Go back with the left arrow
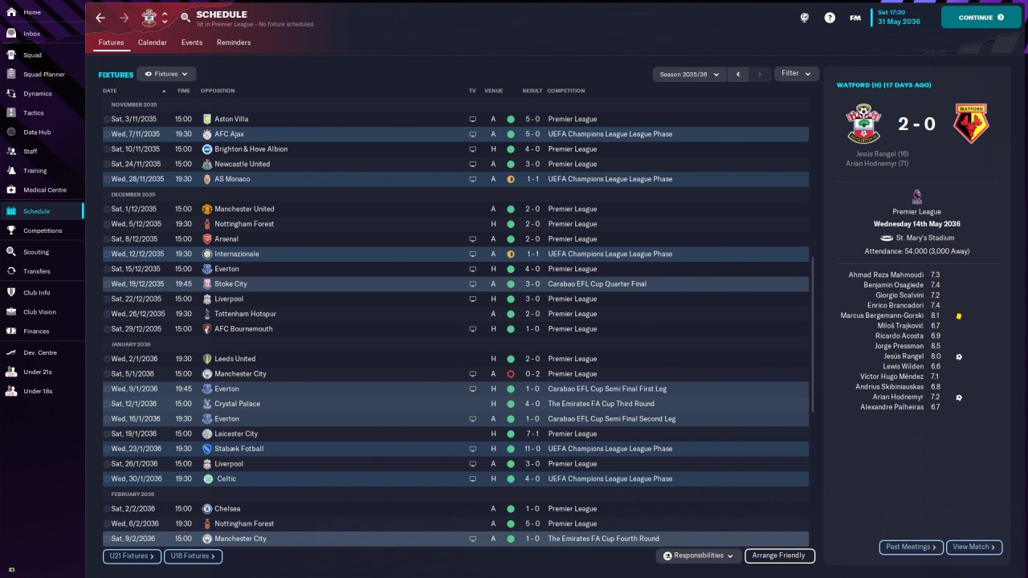 tap(100, 18)
